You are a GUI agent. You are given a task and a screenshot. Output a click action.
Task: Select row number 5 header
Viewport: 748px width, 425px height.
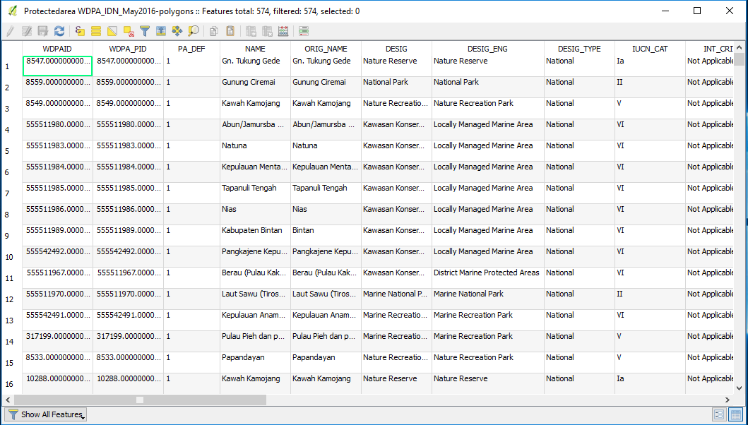coord(11,151)
